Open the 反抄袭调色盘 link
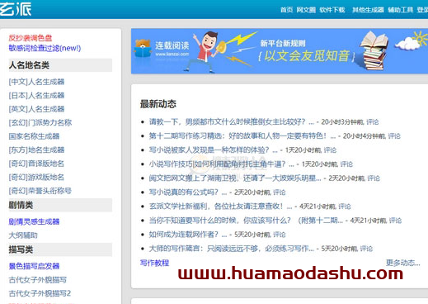 (31, 38)
